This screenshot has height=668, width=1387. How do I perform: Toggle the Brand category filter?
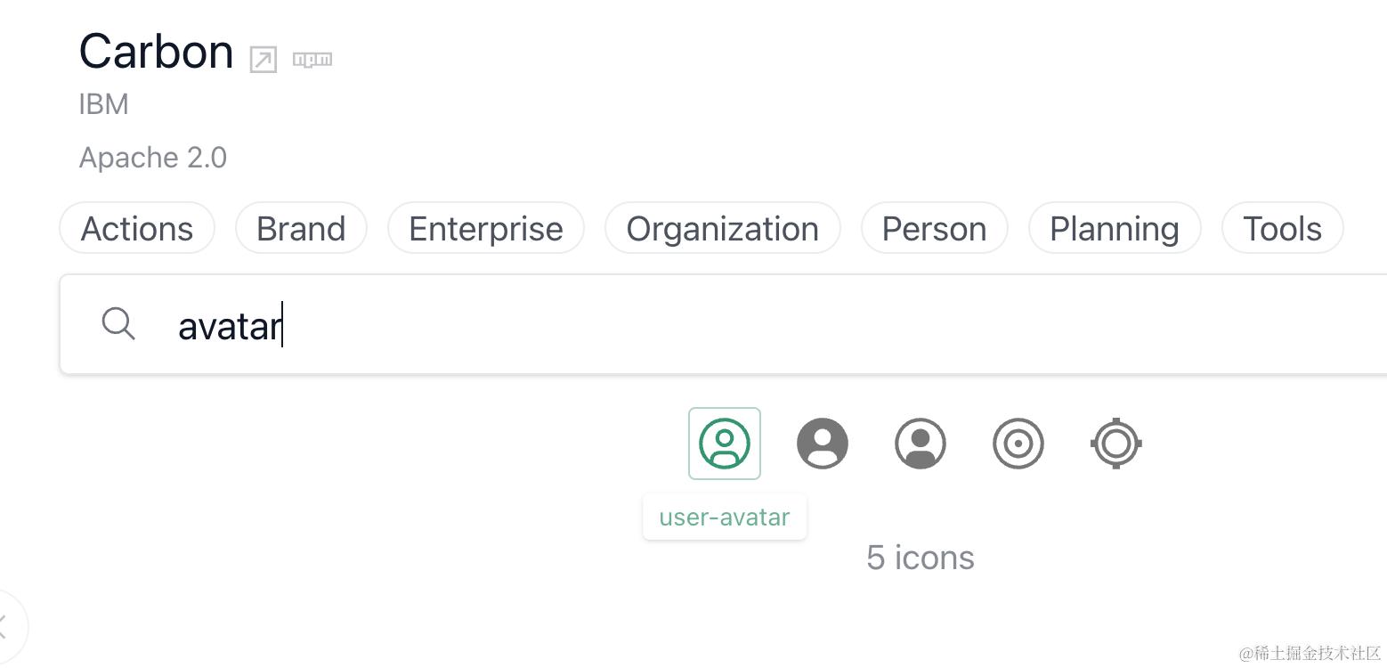(x=301, y=229)
